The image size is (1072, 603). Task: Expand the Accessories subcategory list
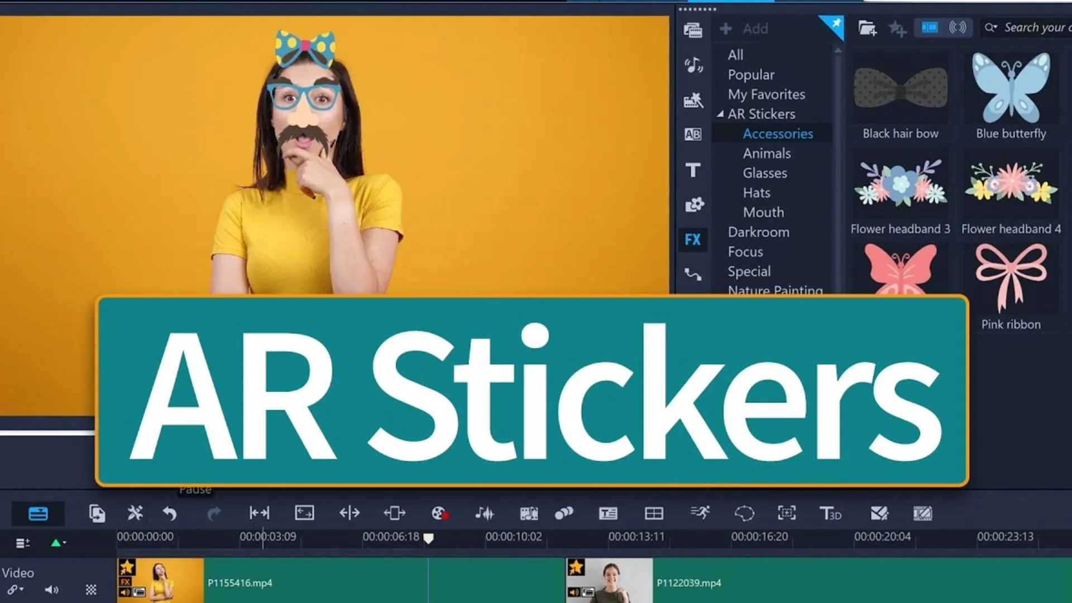pyautogui.click(x=778, y=133)
